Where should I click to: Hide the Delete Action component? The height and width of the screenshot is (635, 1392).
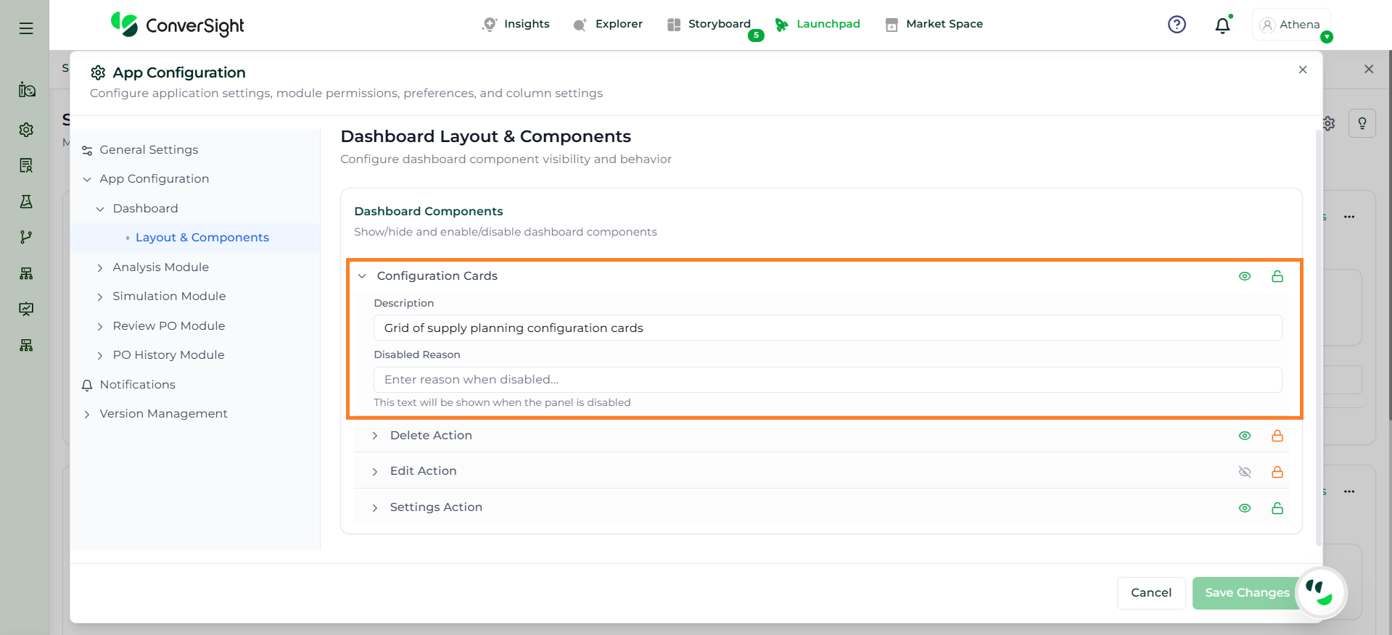tap(1245, 436)
